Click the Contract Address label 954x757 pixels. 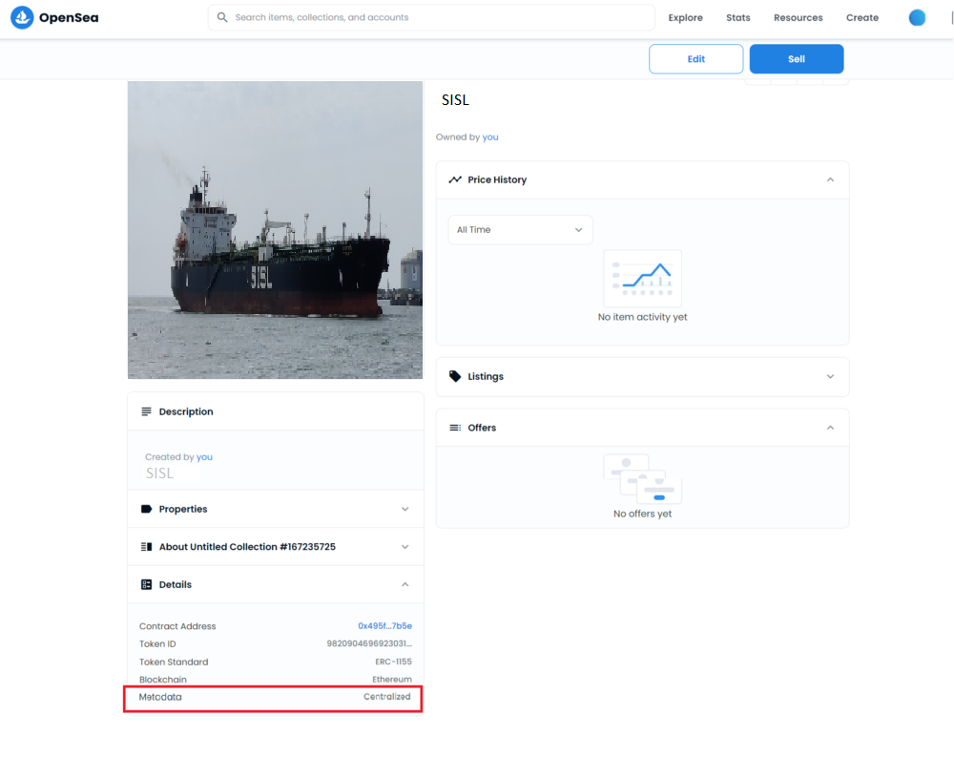[x=177, y=626]
